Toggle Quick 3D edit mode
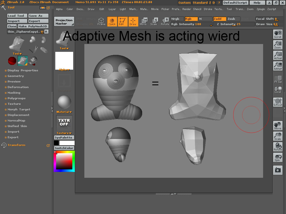286x214 pixels. point(112,21)
